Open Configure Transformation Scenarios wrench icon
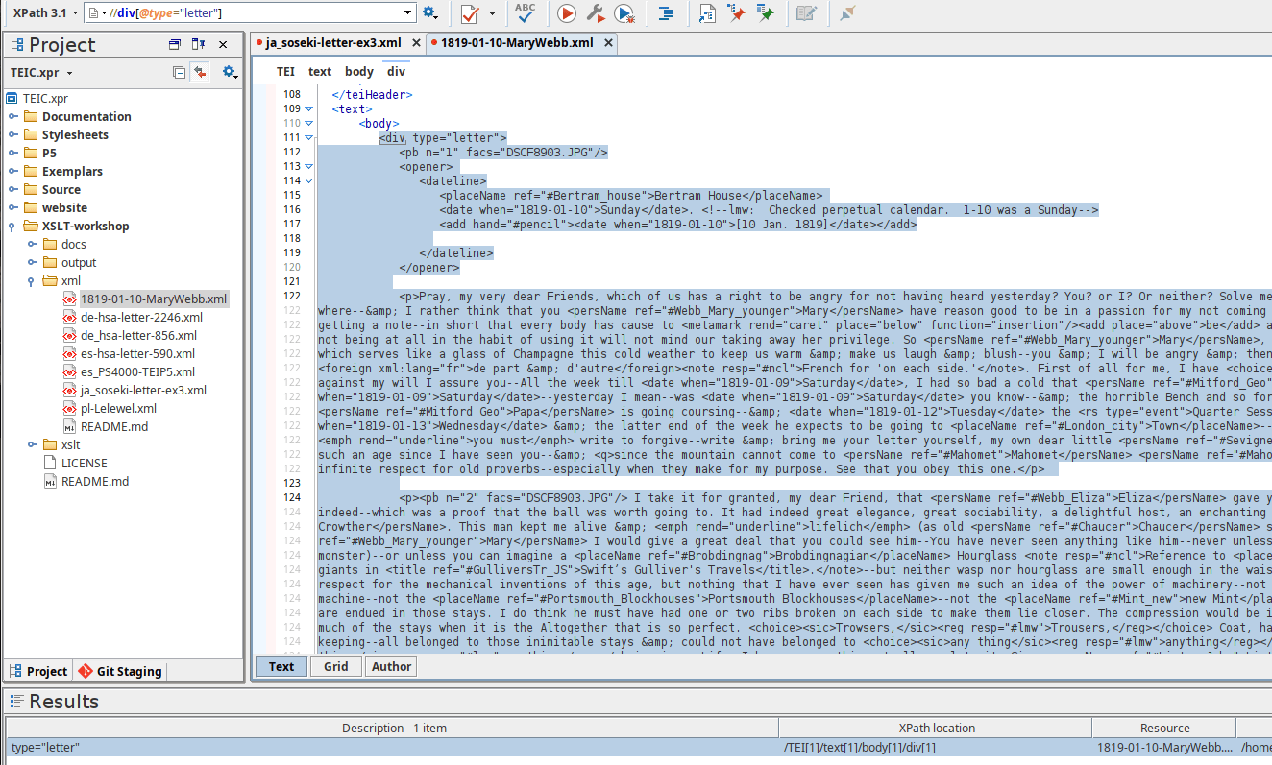The height and width of the screenshot is (765, 1272). (x=596, y=13)
